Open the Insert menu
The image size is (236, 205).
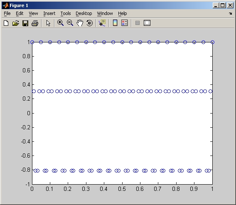click(x=49, y=13)
